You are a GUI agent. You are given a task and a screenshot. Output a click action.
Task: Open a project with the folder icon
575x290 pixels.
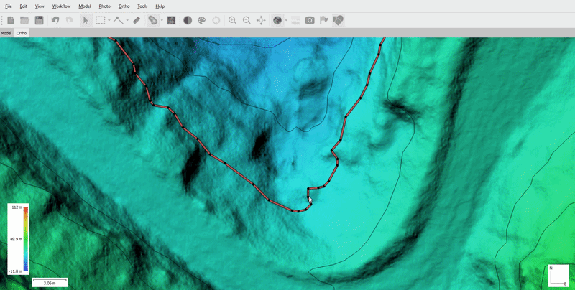[24, 20]
